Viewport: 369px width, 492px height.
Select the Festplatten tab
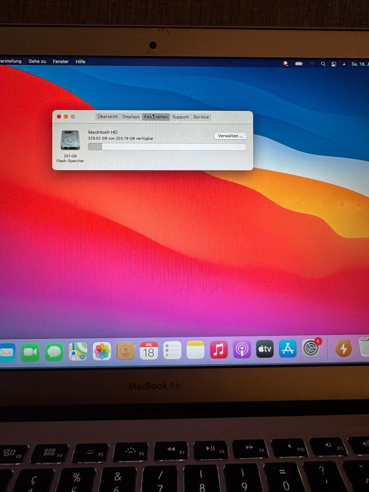(156, 117)
